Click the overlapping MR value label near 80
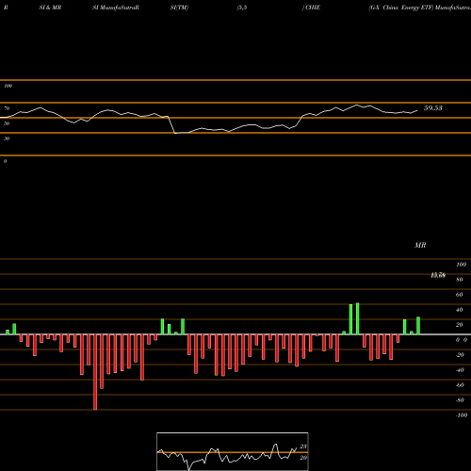The height and width of the screenshot is (471, 471). [x=438, y=275]
